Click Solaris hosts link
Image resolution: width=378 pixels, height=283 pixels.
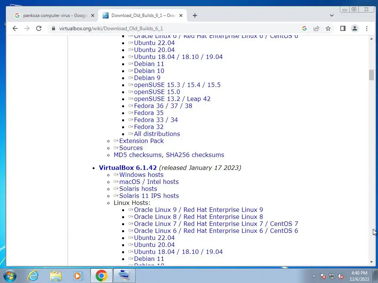[x=138, y=189]
